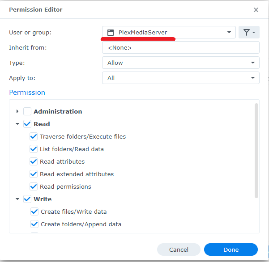Toggle Read extended attributes checkbox
The image size is (269, 262).
[34, 174]
